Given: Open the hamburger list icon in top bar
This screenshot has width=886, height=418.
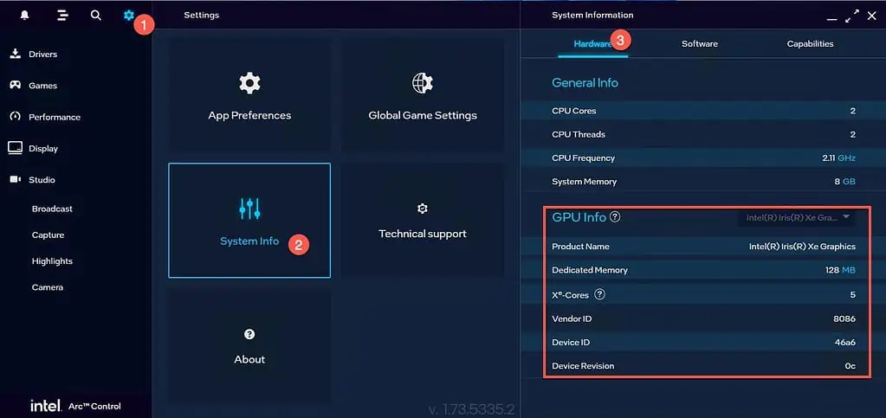Looking at the screenshot, I should point(62,16).
